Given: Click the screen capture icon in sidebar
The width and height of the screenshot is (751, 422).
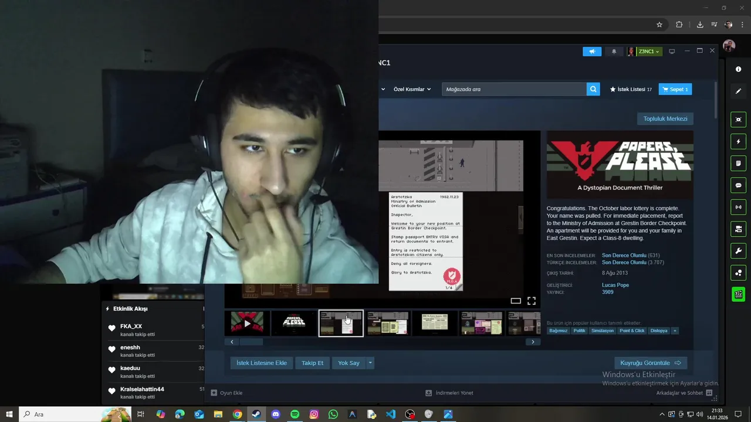Looking at the screenshot, I should pos(738,120).
